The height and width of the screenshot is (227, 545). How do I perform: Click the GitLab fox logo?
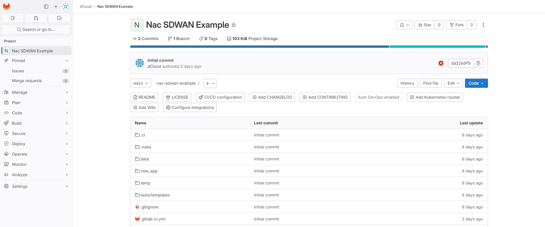(x=6, y=6)
